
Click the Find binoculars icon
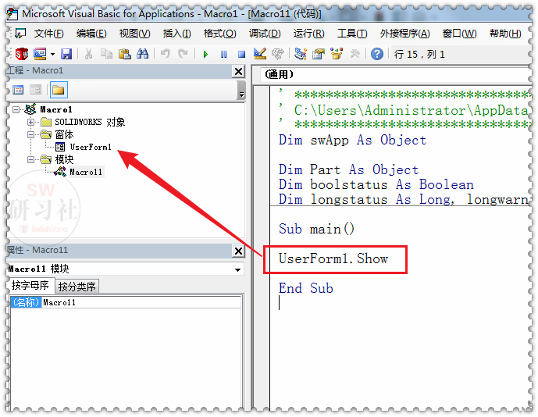tap(142, 54)
